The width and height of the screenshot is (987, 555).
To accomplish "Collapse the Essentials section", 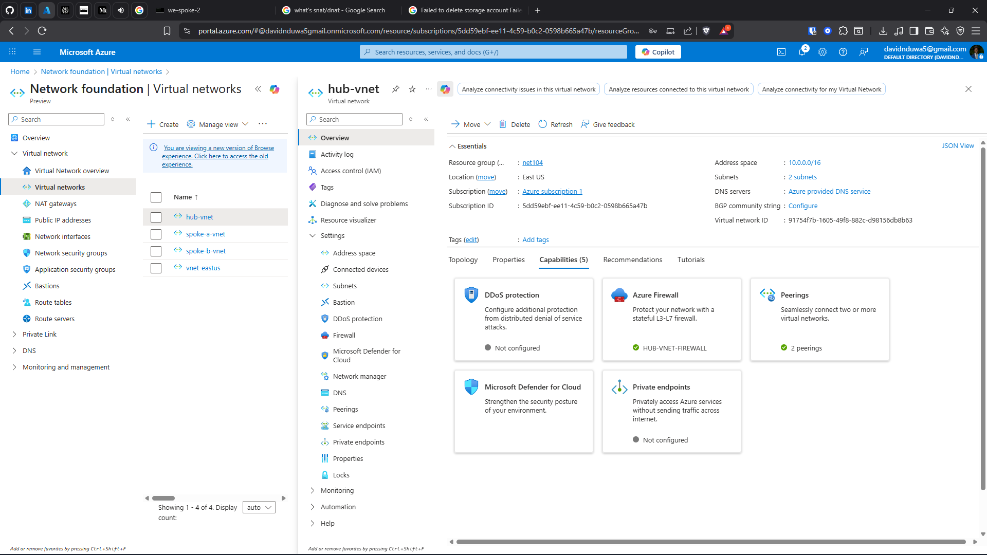I will pyautogui.click(x=452, y=146).
